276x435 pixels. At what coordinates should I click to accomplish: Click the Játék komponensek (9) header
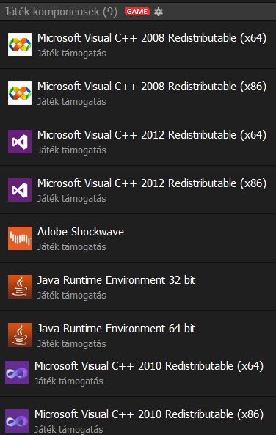[61, 12]
